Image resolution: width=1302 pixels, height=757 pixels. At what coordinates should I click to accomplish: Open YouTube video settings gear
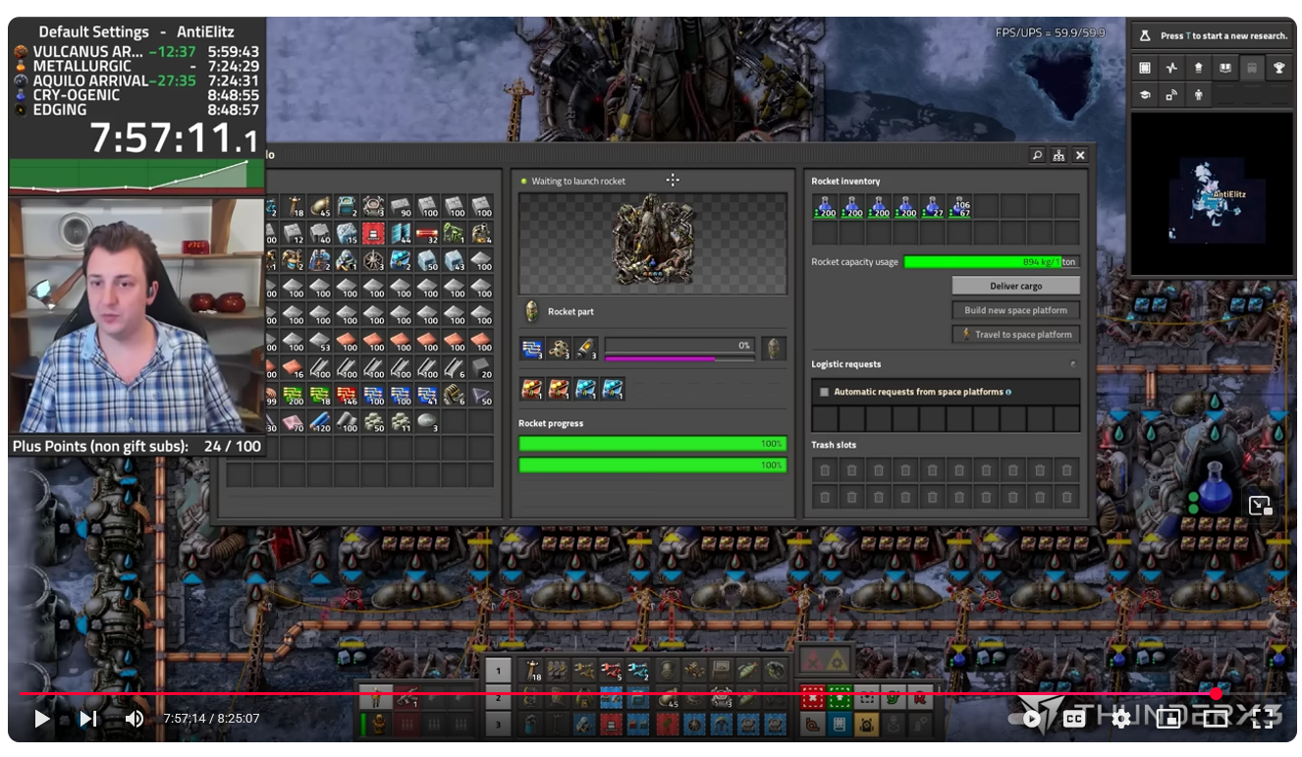[x=1120, y=719]
